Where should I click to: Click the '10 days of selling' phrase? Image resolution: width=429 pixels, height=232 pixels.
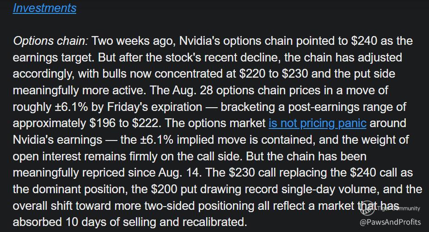click(x=111, y=222)
